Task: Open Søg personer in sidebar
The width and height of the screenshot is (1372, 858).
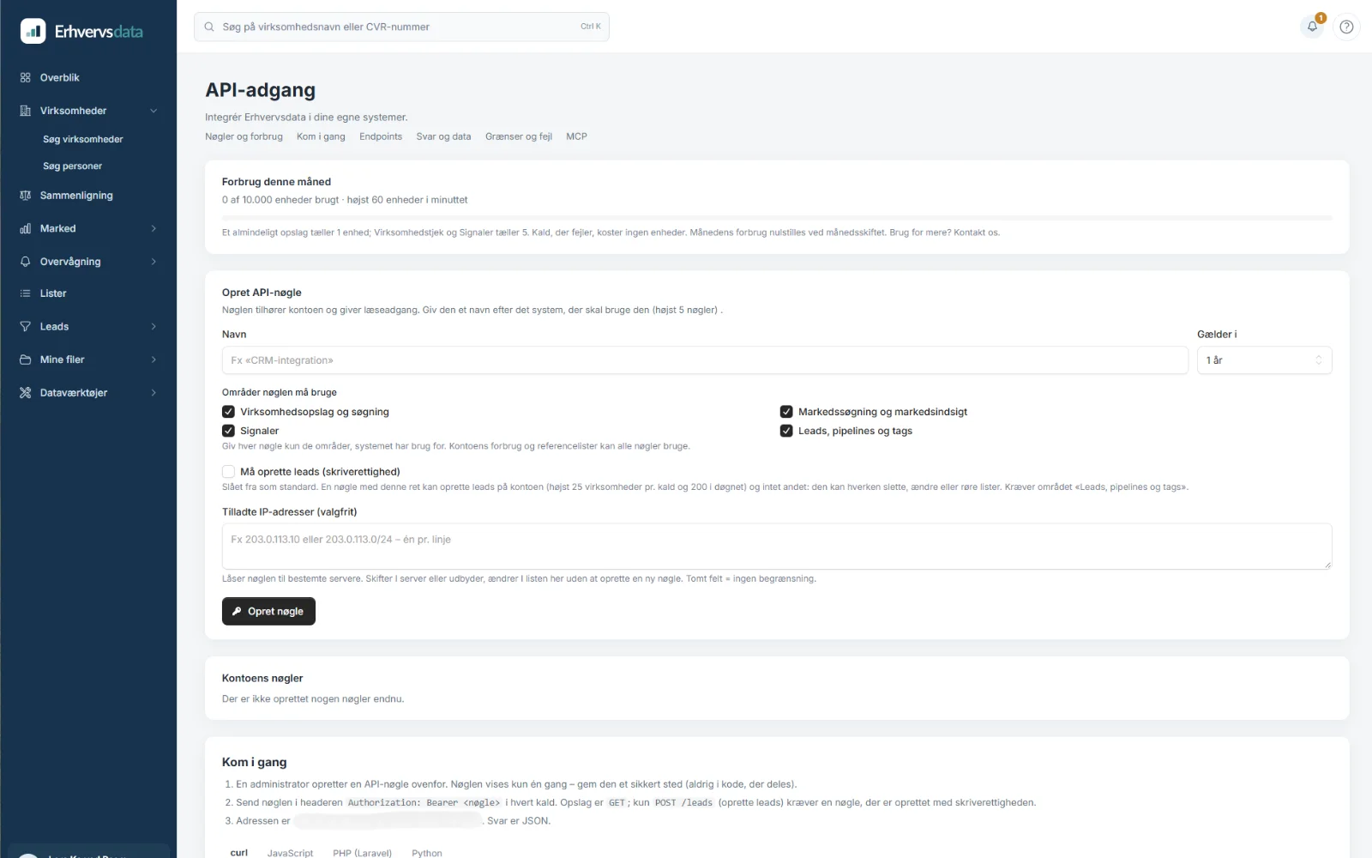Action: 72,166
